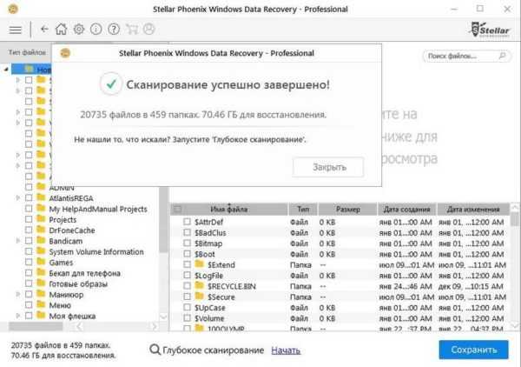Screen dimensions: 521x367
Task: Expand the AtlantisREGA tree node
Action: pos(18,198)
